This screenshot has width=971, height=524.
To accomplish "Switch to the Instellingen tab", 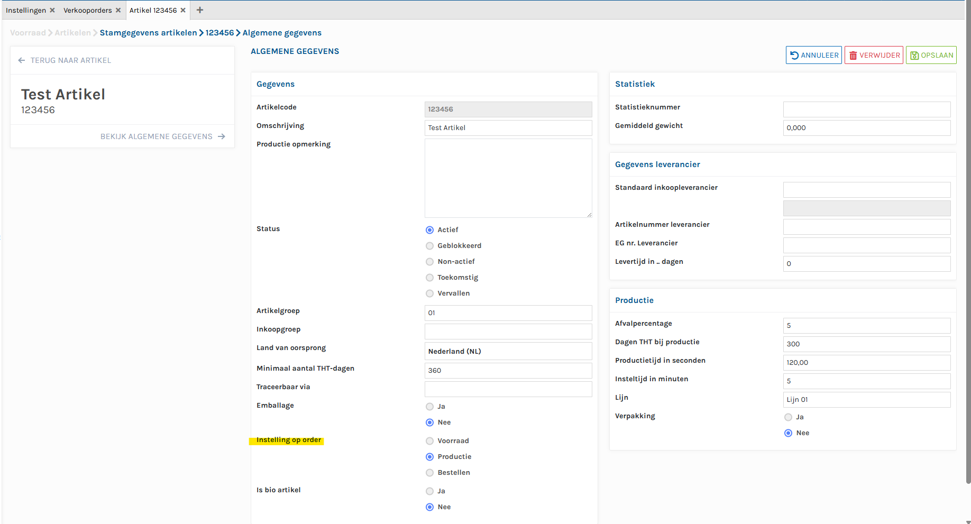I will pos(26,10).
